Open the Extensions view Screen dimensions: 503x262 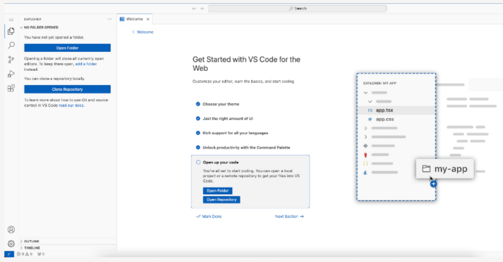click(x=11, y=88)
